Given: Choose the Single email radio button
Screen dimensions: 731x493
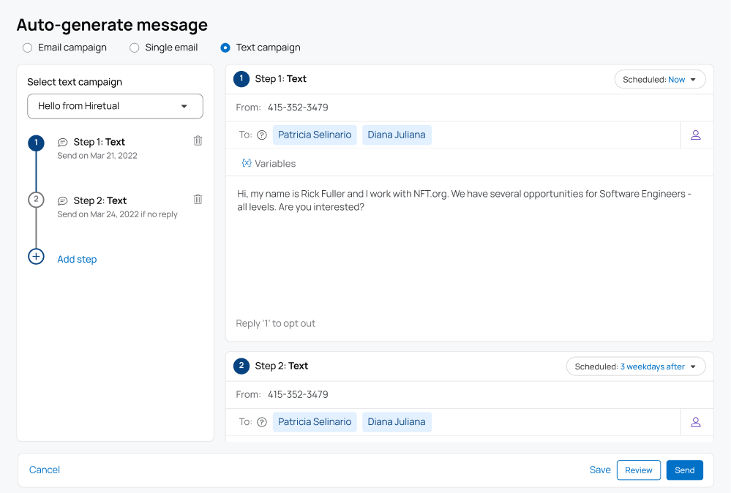Looking at the screenshot, I should (135, 48).
